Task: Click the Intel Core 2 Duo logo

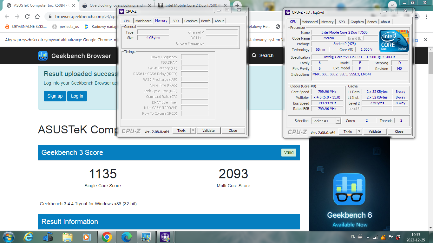Action: point(394,41)
